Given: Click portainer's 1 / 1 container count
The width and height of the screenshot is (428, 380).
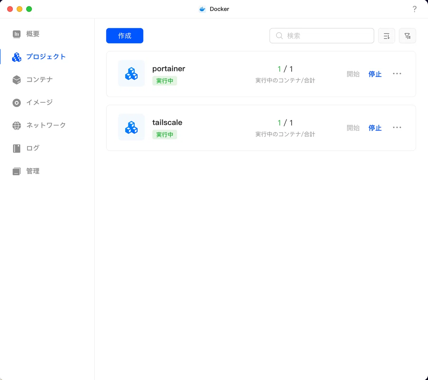Looking at the screenshot, I should (x=285, y=69).
